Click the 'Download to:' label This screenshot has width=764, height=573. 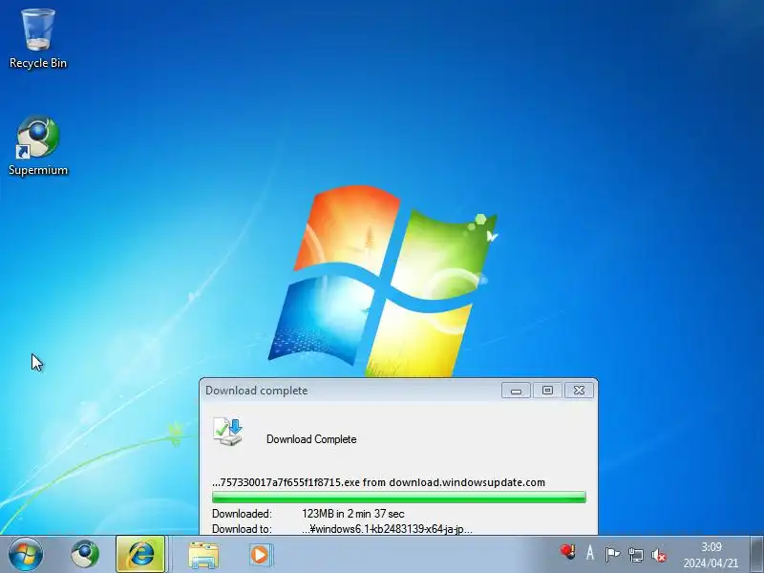(x=243, y=529)
